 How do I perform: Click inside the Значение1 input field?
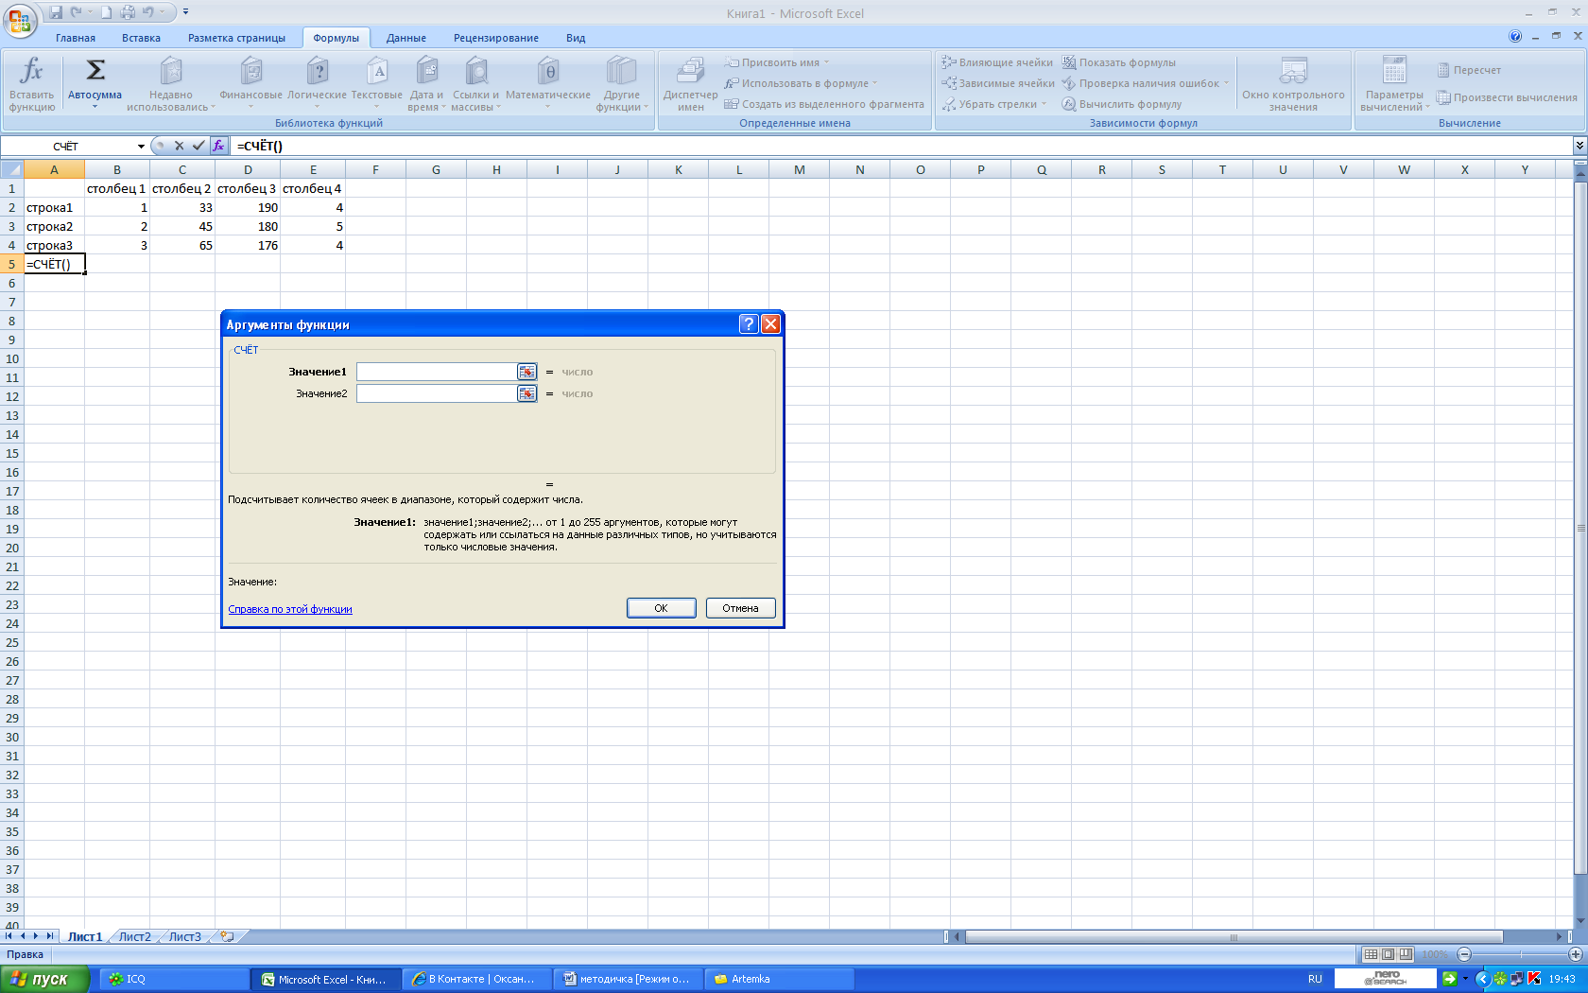[x=437, y=372]
